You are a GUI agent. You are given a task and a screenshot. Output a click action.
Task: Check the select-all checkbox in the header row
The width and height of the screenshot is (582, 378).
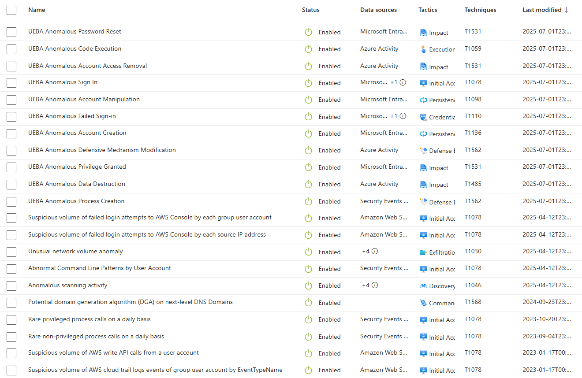tap(11, 10)
